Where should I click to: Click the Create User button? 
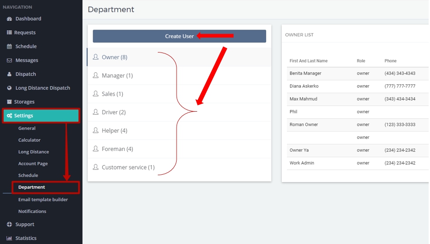[x=179, y=36]
